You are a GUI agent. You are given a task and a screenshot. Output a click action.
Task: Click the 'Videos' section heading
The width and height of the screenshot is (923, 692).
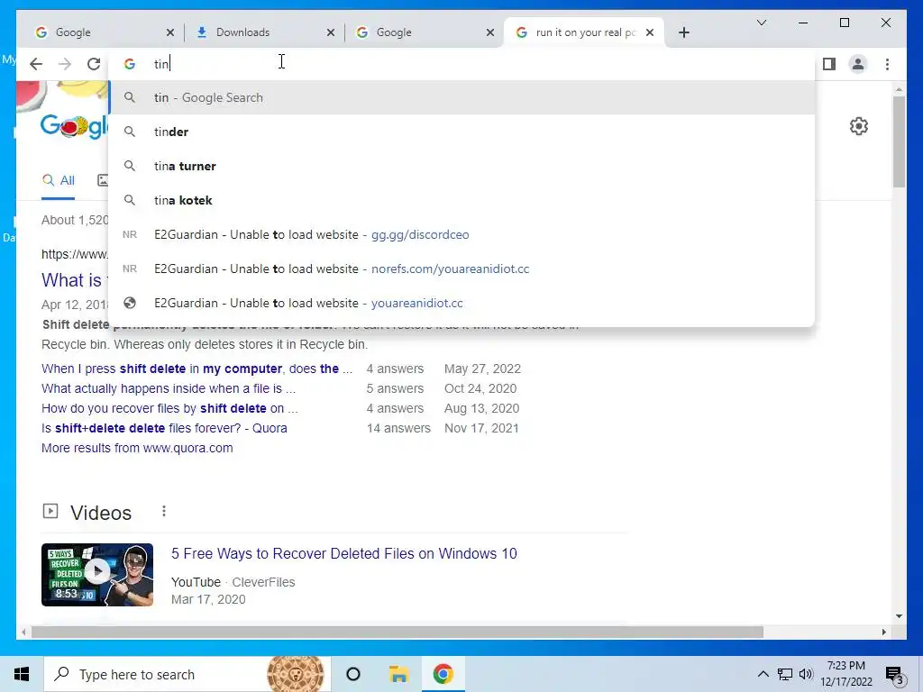click(101, 513)
